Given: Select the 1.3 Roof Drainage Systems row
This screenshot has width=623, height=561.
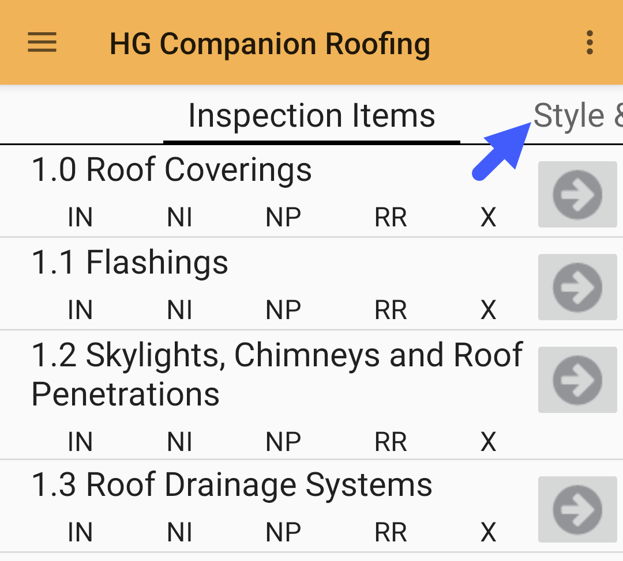Looking at the screenshot, I should (x=231, y=484).
